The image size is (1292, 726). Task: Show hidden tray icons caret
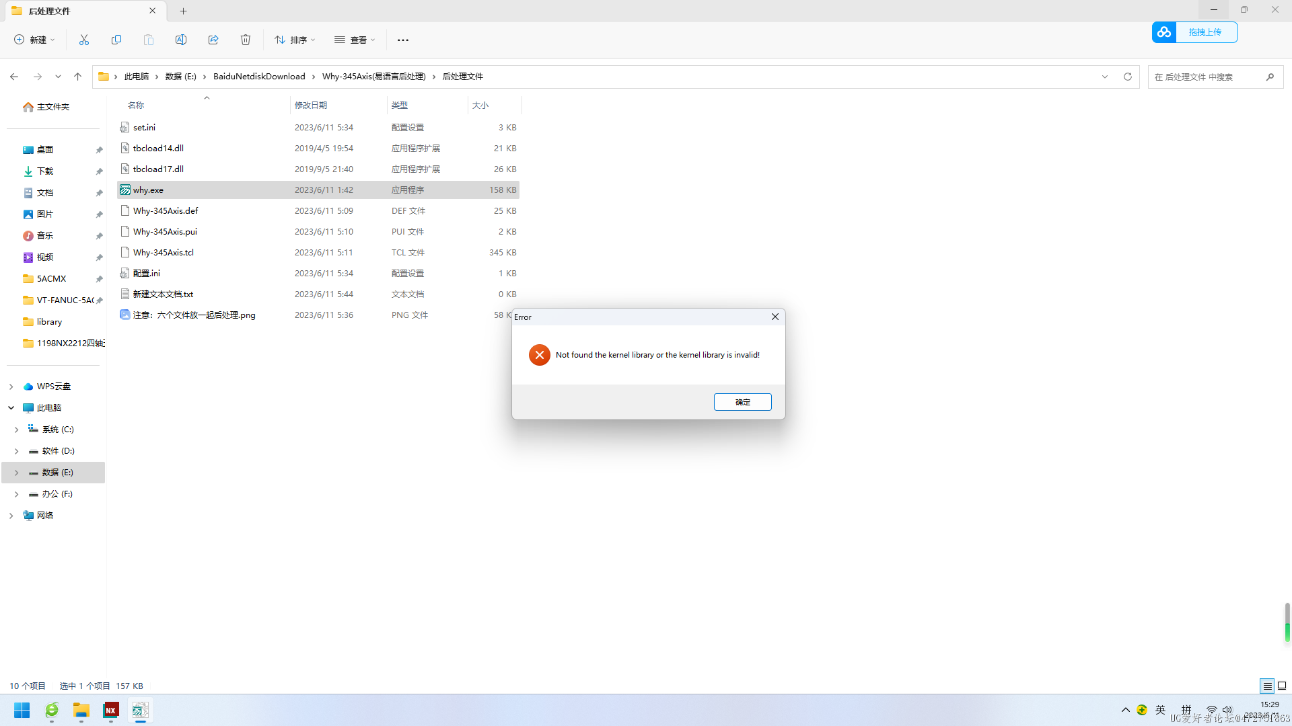[1125, 710]
